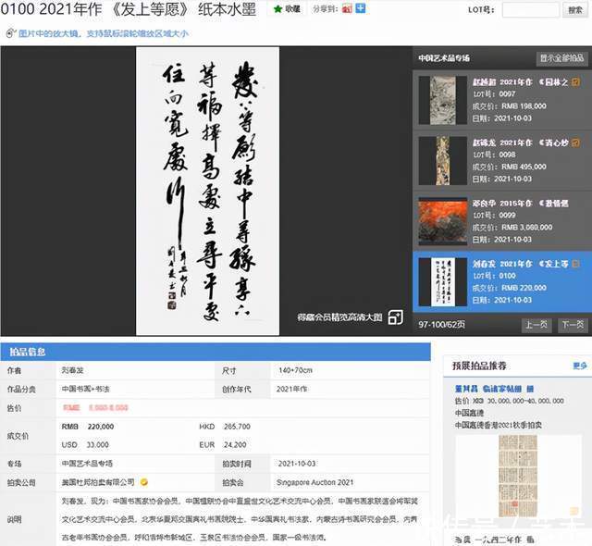Image resolution: width=592 pixels, height=546 pixels.
Task: Click the icon on highlighted LOT 0100 row
Action: pos(575,264)
